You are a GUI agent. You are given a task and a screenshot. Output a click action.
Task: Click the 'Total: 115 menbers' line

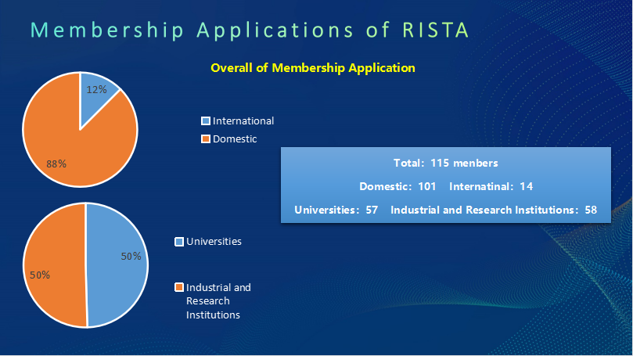(x=446, y=163)
